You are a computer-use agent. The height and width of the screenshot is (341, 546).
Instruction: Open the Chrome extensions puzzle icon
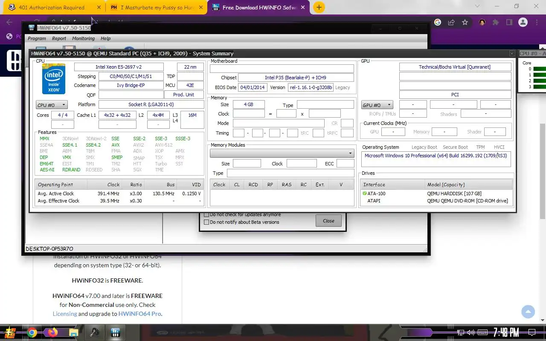click(x=496, y=22)
